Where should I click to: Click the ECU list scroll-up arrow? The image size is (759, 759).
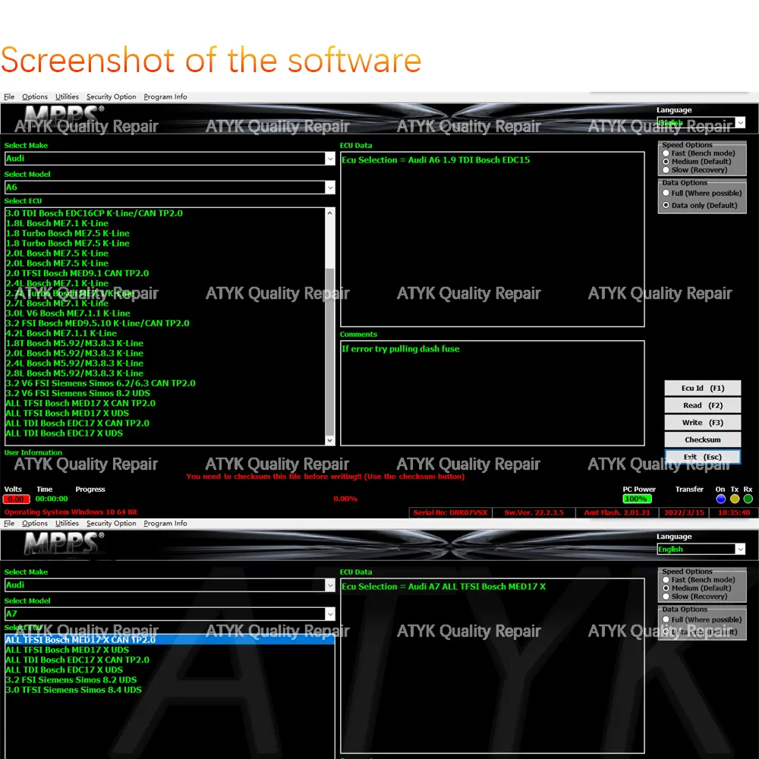(329, 213)
